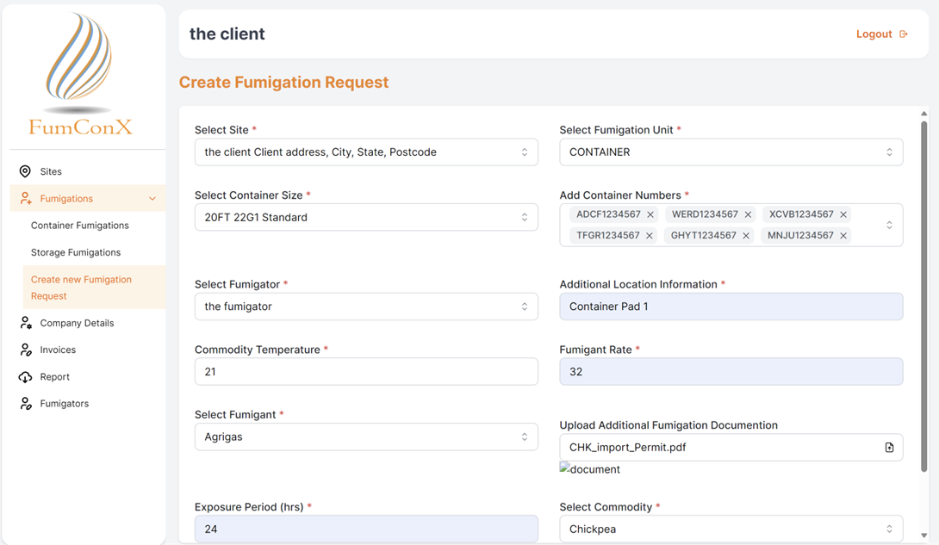
Task: Click the file upload icon in documentation field
Action: point(889,448)
